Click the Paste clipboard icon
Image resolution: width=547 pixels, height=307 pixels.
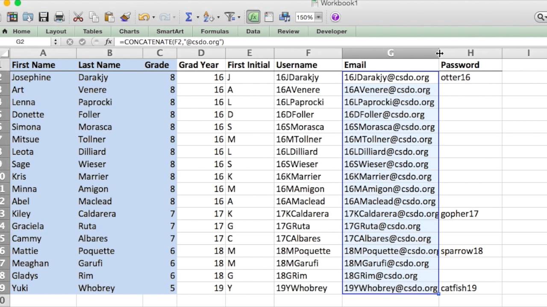(109, 17)
